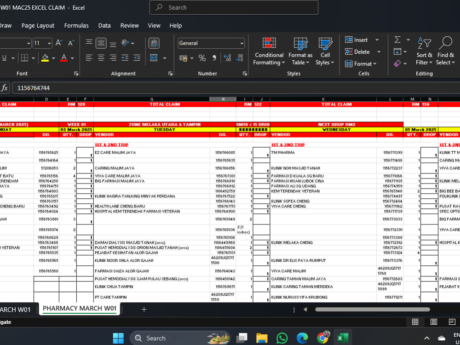Click the Excel title bar Search box
The width and height of the screenshot is (460, 345).
(x=234, y=7)
